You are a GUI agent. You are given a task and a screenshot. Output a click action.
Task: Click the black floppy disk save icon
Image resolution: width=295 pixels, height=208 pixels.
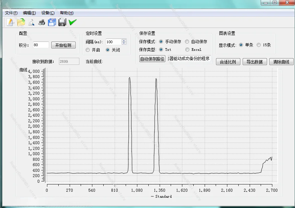click(62, 22)
